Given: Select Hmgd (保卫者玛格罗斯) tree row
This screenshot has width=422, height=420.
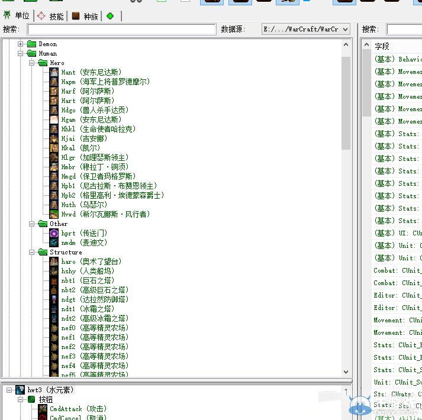Looking at the screenshot, I should (x=92, y=176).
